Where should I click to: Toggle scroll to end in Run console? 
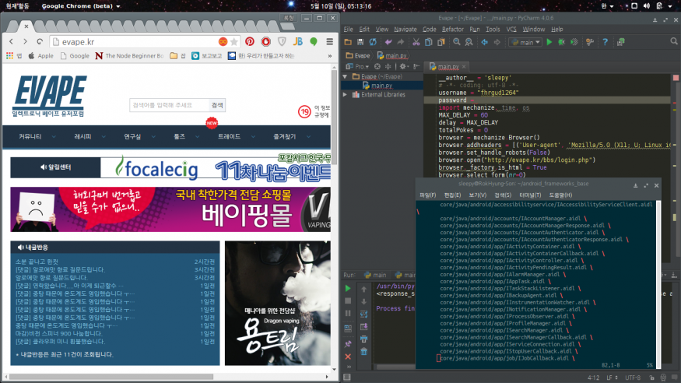point(364,326)
